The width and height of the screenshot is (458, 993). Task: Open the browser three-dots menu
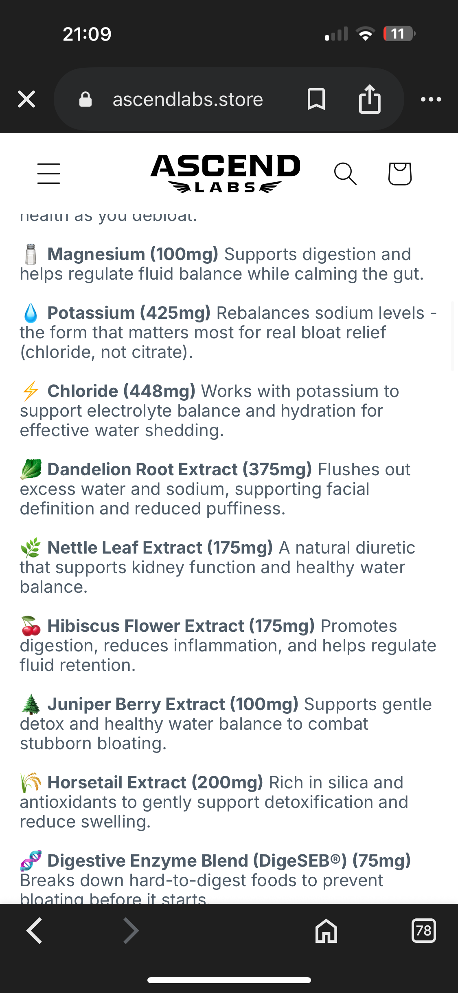click(431, 99)
